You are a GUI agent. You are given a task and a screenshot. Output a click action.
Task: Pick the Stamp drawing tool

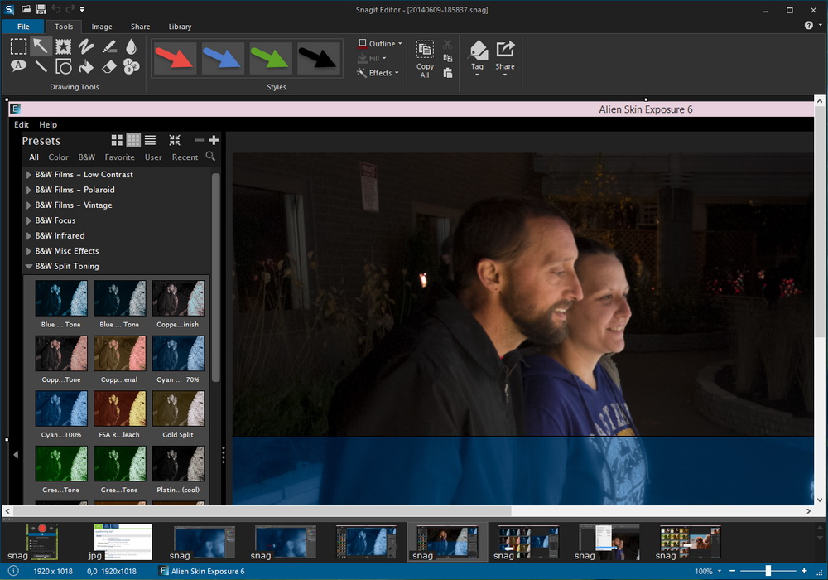coord(64,46)
